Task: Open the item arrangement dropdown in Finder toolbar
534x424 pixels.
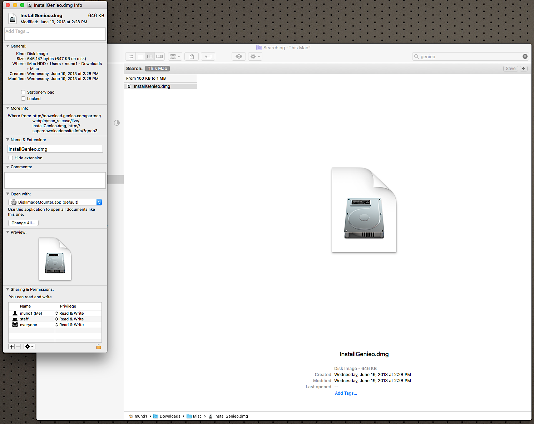Action: click(x=175, y=56)
